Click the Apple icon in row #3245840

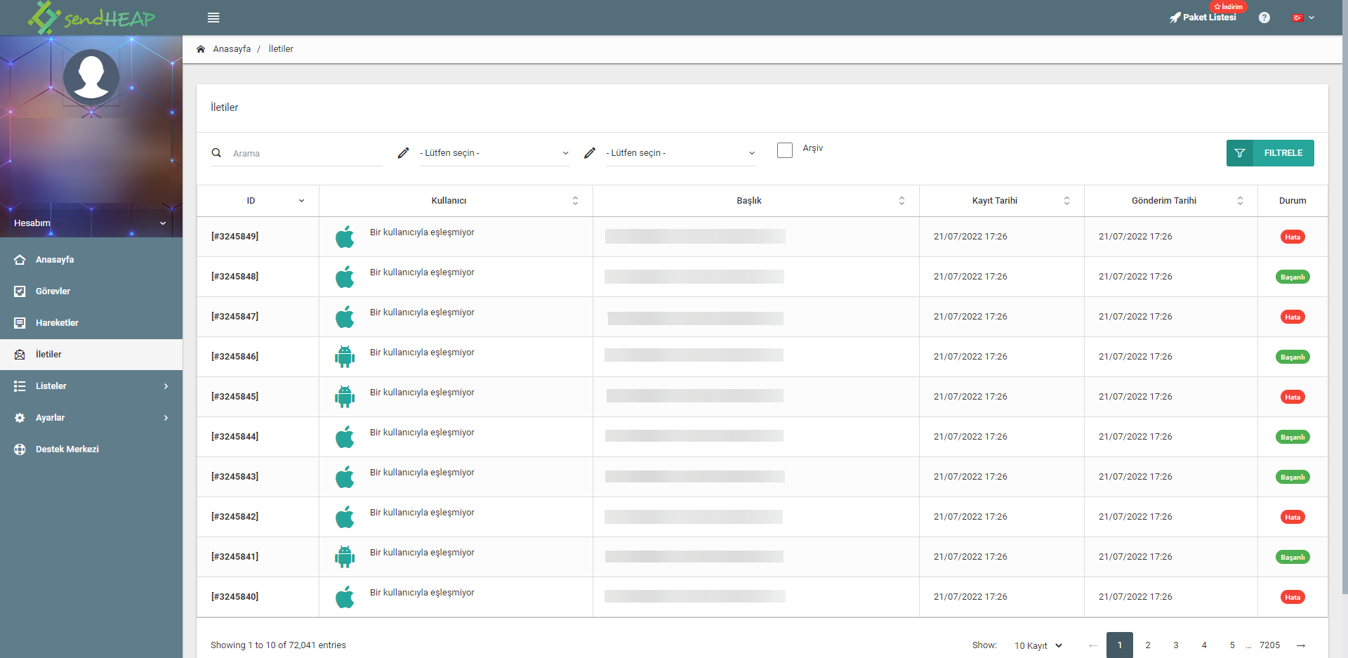pos(345,597)
